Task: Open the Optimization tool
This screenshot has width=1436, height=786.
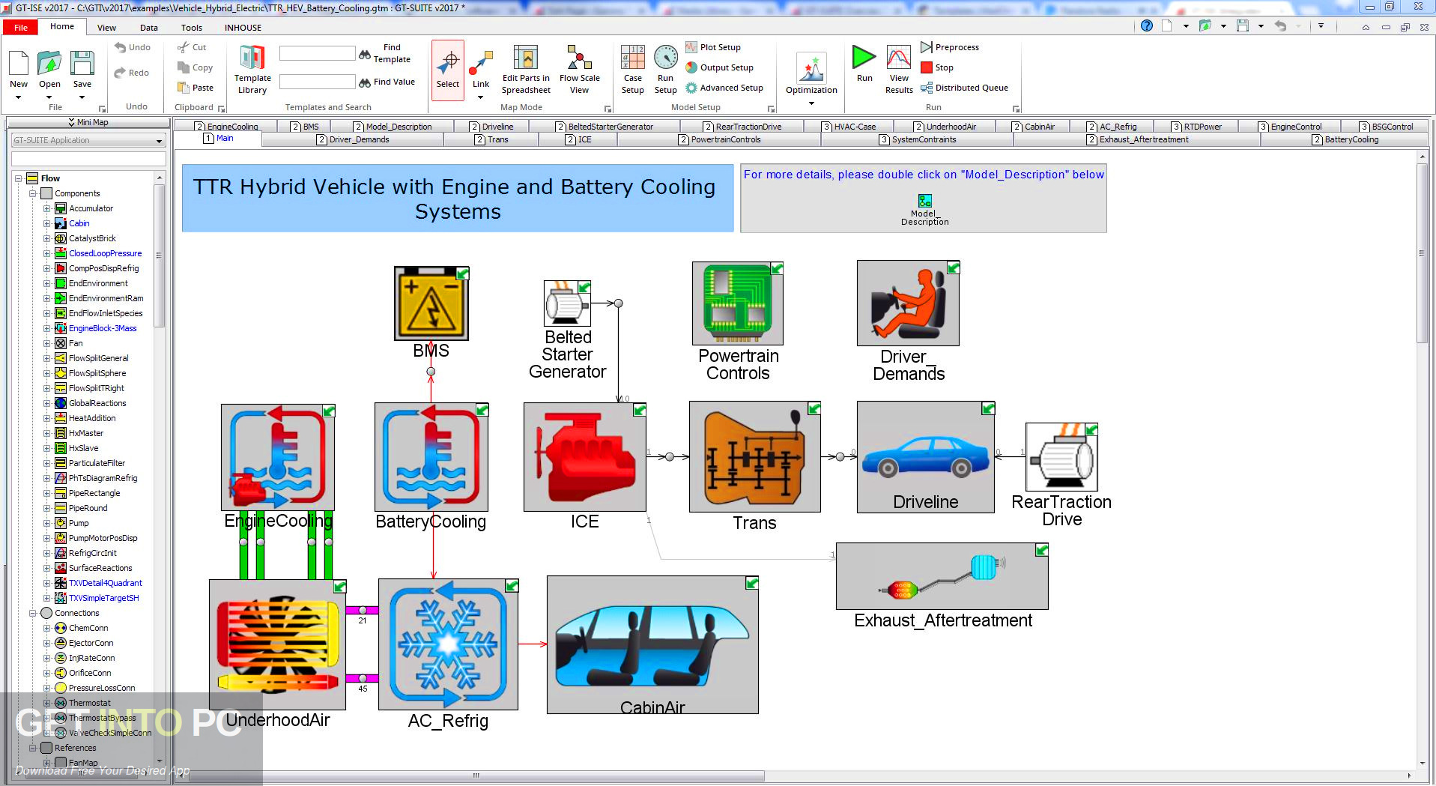Action: 811,73
